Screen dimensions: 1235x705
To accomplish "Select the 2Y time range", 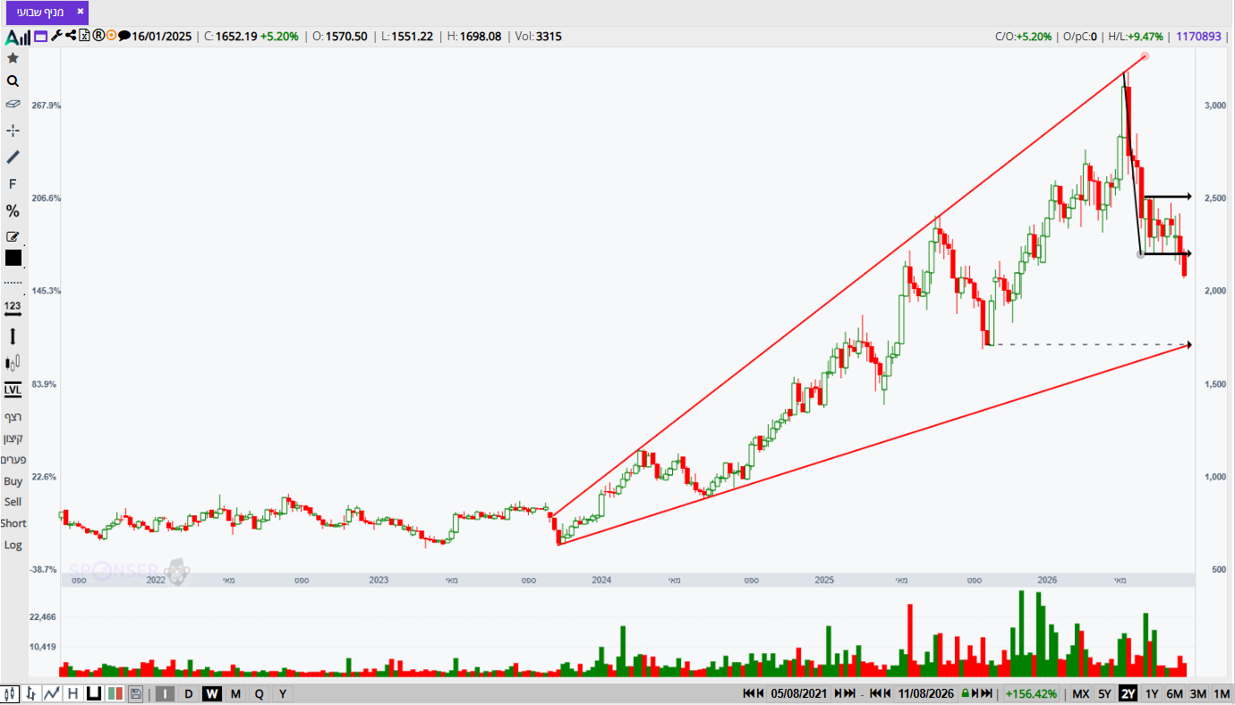I will point(1129,693).
